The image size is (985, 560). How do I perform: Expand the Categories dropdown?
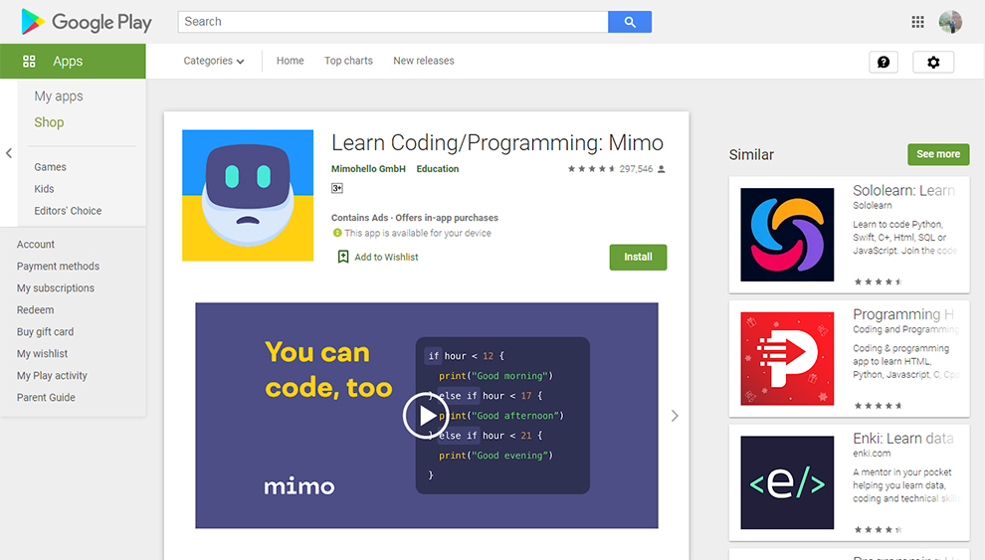pos(214,61)
